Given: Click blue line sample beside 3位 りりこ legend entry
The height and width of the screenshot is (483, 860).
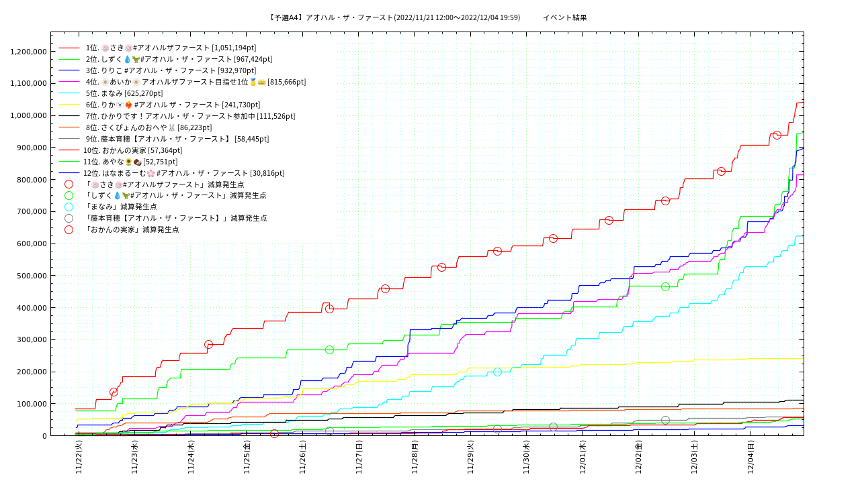Looking at the screenshot, I should pyautogui.click(x=69, y=70).
